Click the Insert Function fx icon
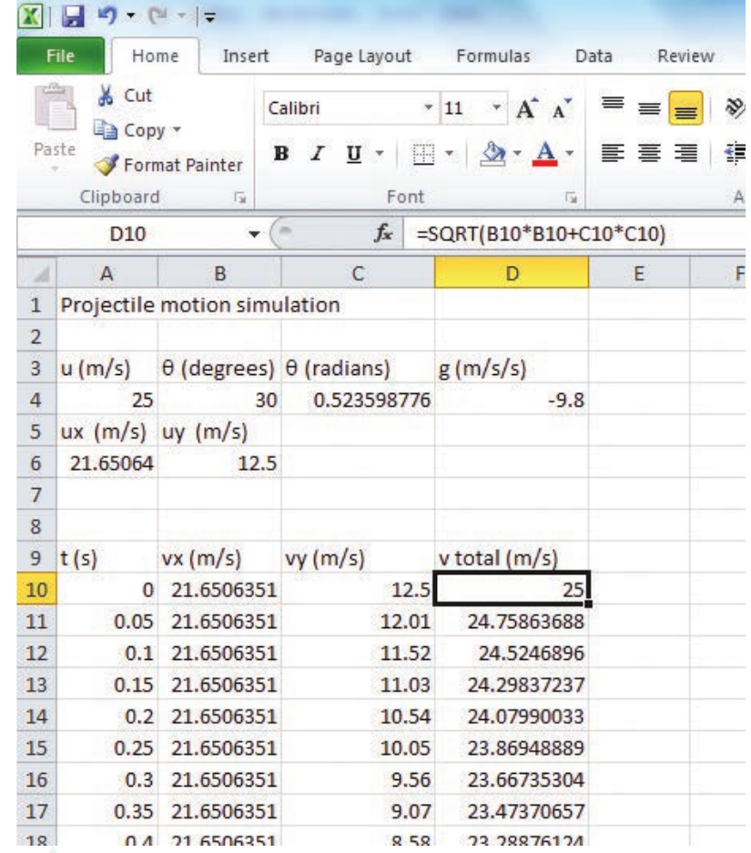The image size is (751, 853). click(x=383, y=234)
